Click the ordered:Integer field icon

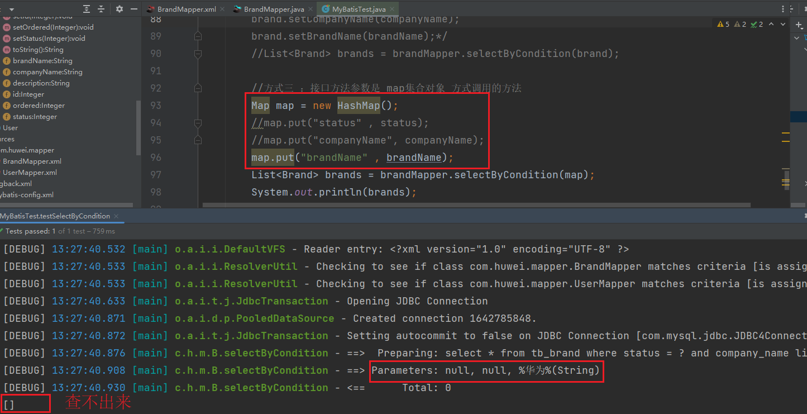click(x=7, y=106)
